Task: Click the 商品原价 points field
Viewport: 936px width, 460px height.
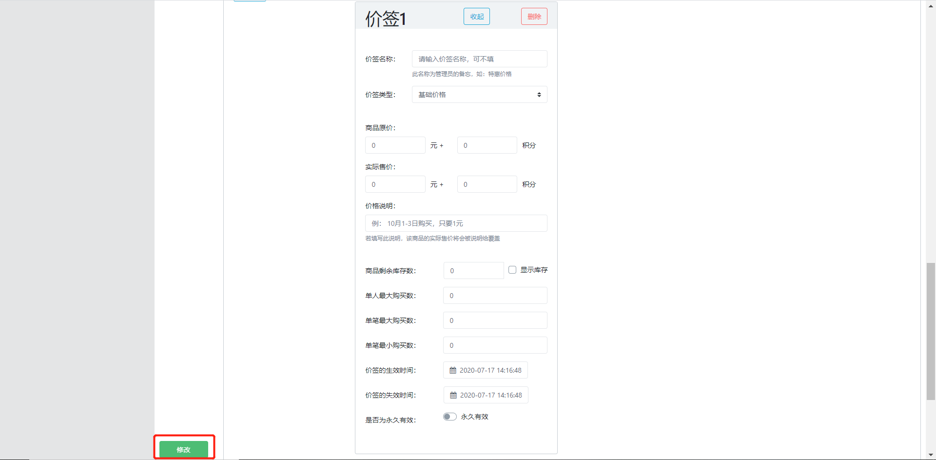Action: 487,145
